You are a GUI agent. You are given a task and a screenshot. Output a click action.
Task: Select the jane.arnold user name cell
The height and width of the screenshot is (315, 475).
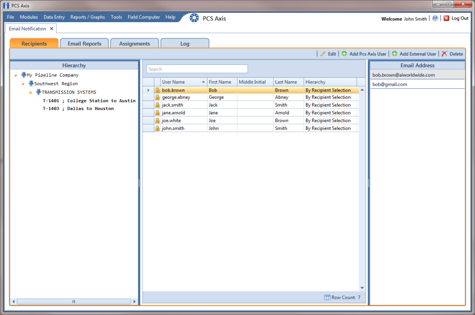184,113
